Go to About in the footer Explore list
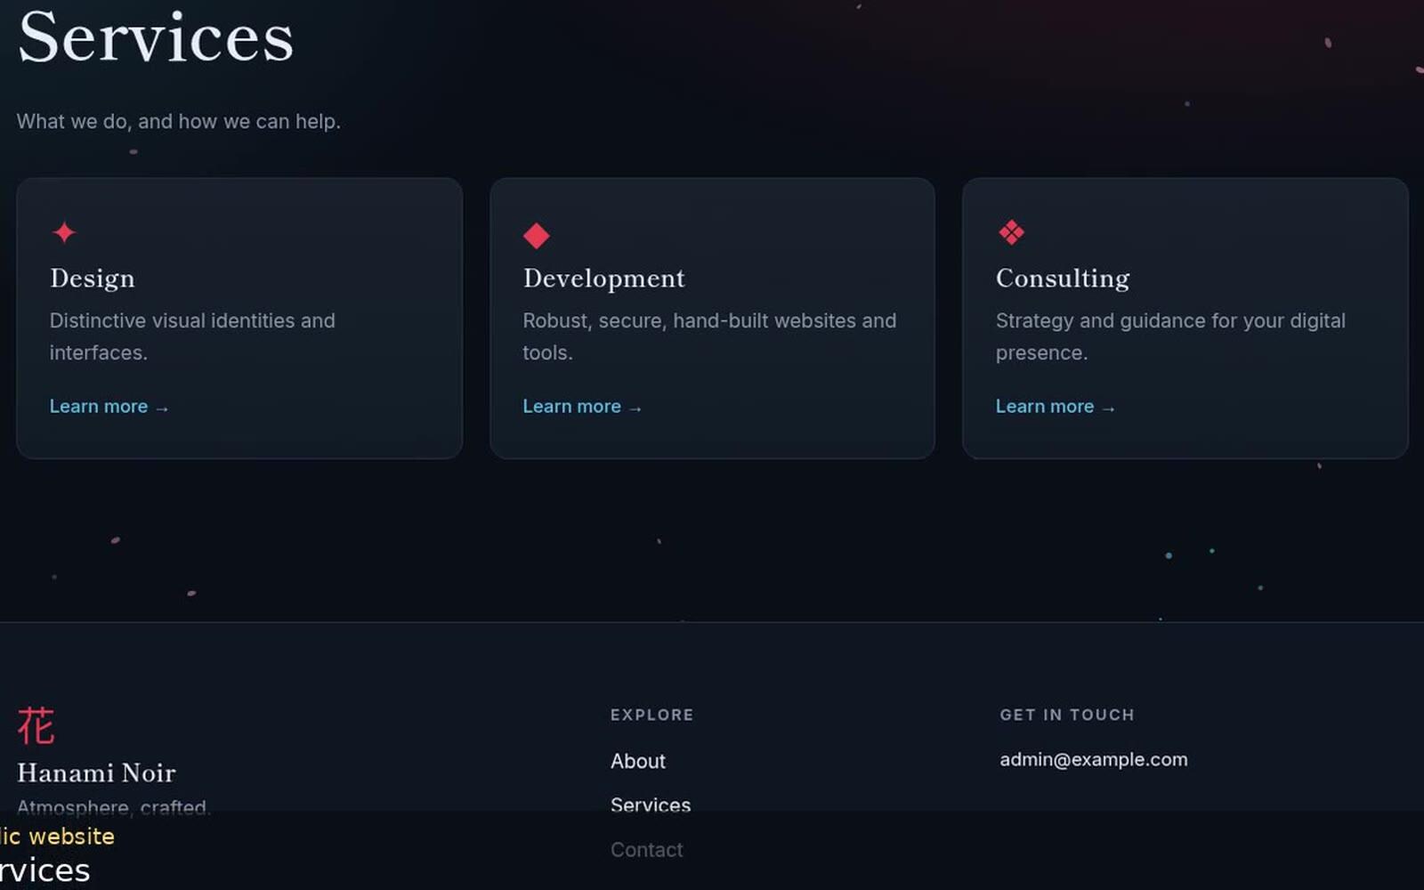Image resolution: width=1424 pixels, height=890 pixels. click(x=638, y=762)
